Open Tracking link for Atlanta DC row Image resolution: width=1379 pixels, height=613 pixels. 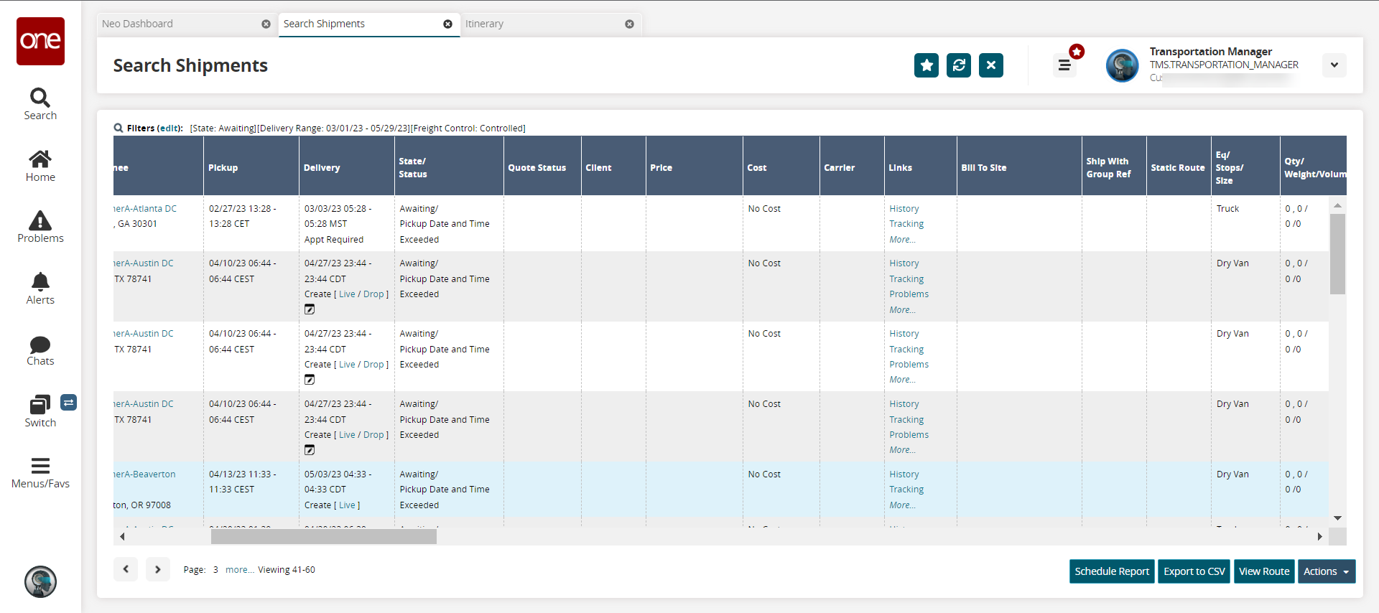pyautogui.click(x=906, y=224)
